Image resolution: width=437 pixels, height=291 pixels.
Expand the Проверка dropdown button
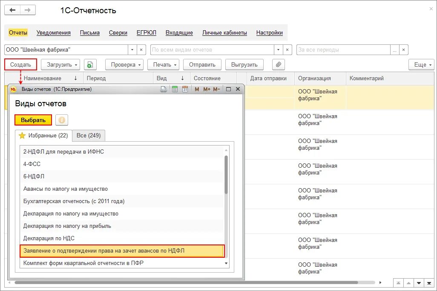pos(124,65)
